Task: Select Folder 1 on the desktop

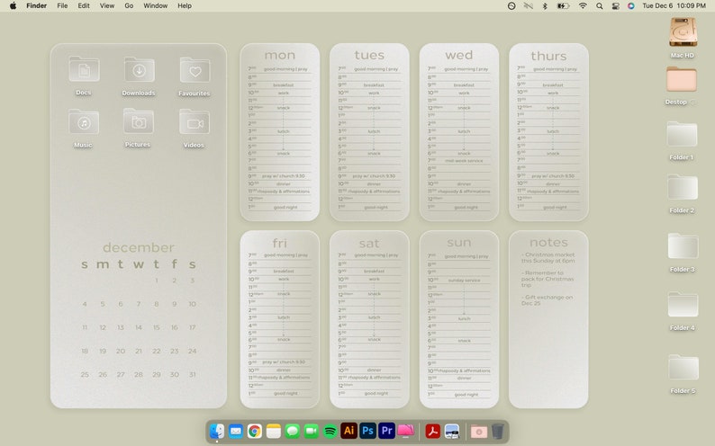Action: tap(682, 134)
